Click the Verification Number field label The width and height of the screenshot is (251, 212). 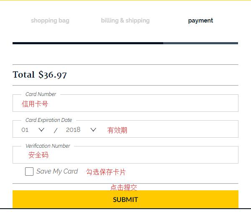pyautogui.click(x=48, y=146)
